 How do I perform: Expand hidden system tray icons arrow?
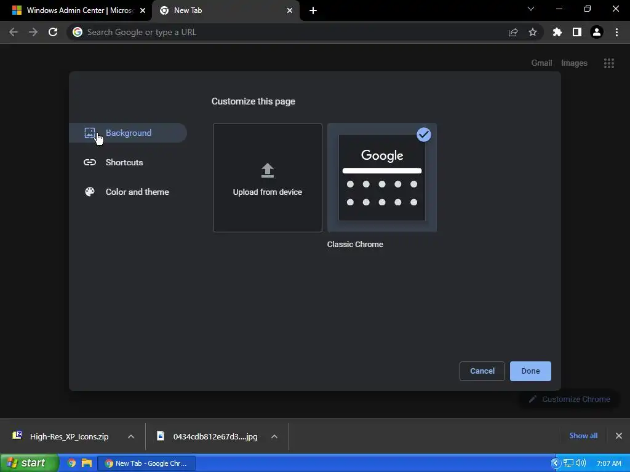[x=556, y=463]
